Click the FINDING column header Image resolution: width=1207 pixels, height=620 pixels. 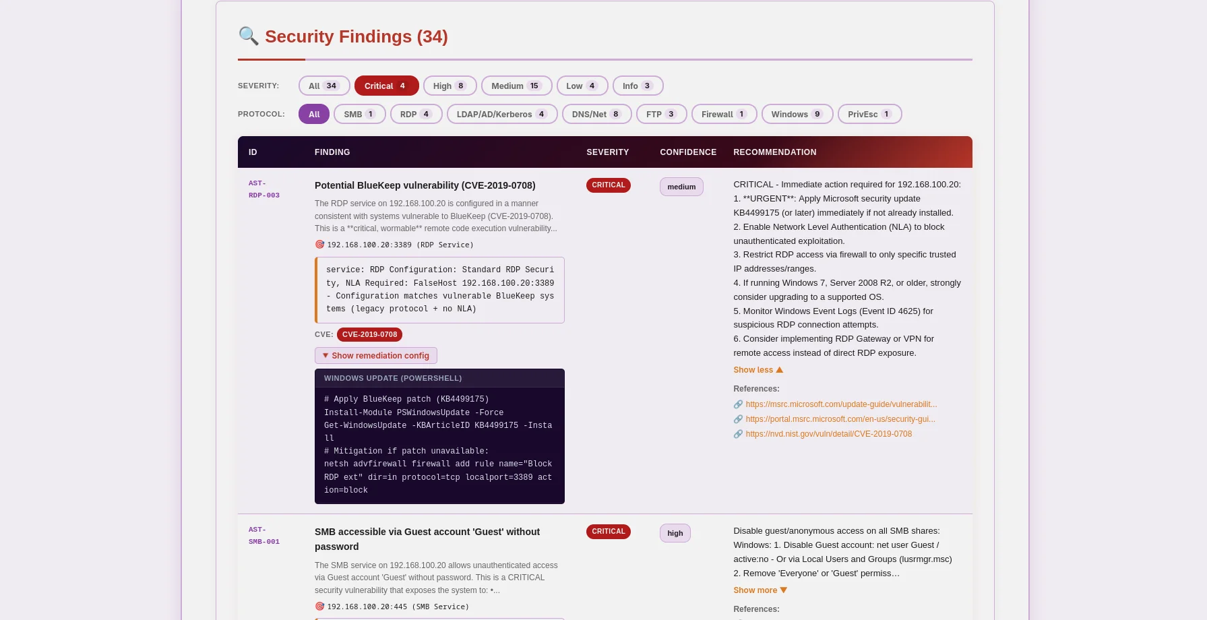point(332,152)
